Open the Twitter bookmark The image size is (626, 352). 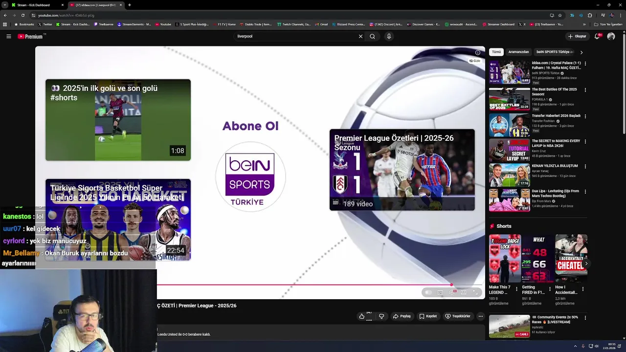tap(45, 24)
